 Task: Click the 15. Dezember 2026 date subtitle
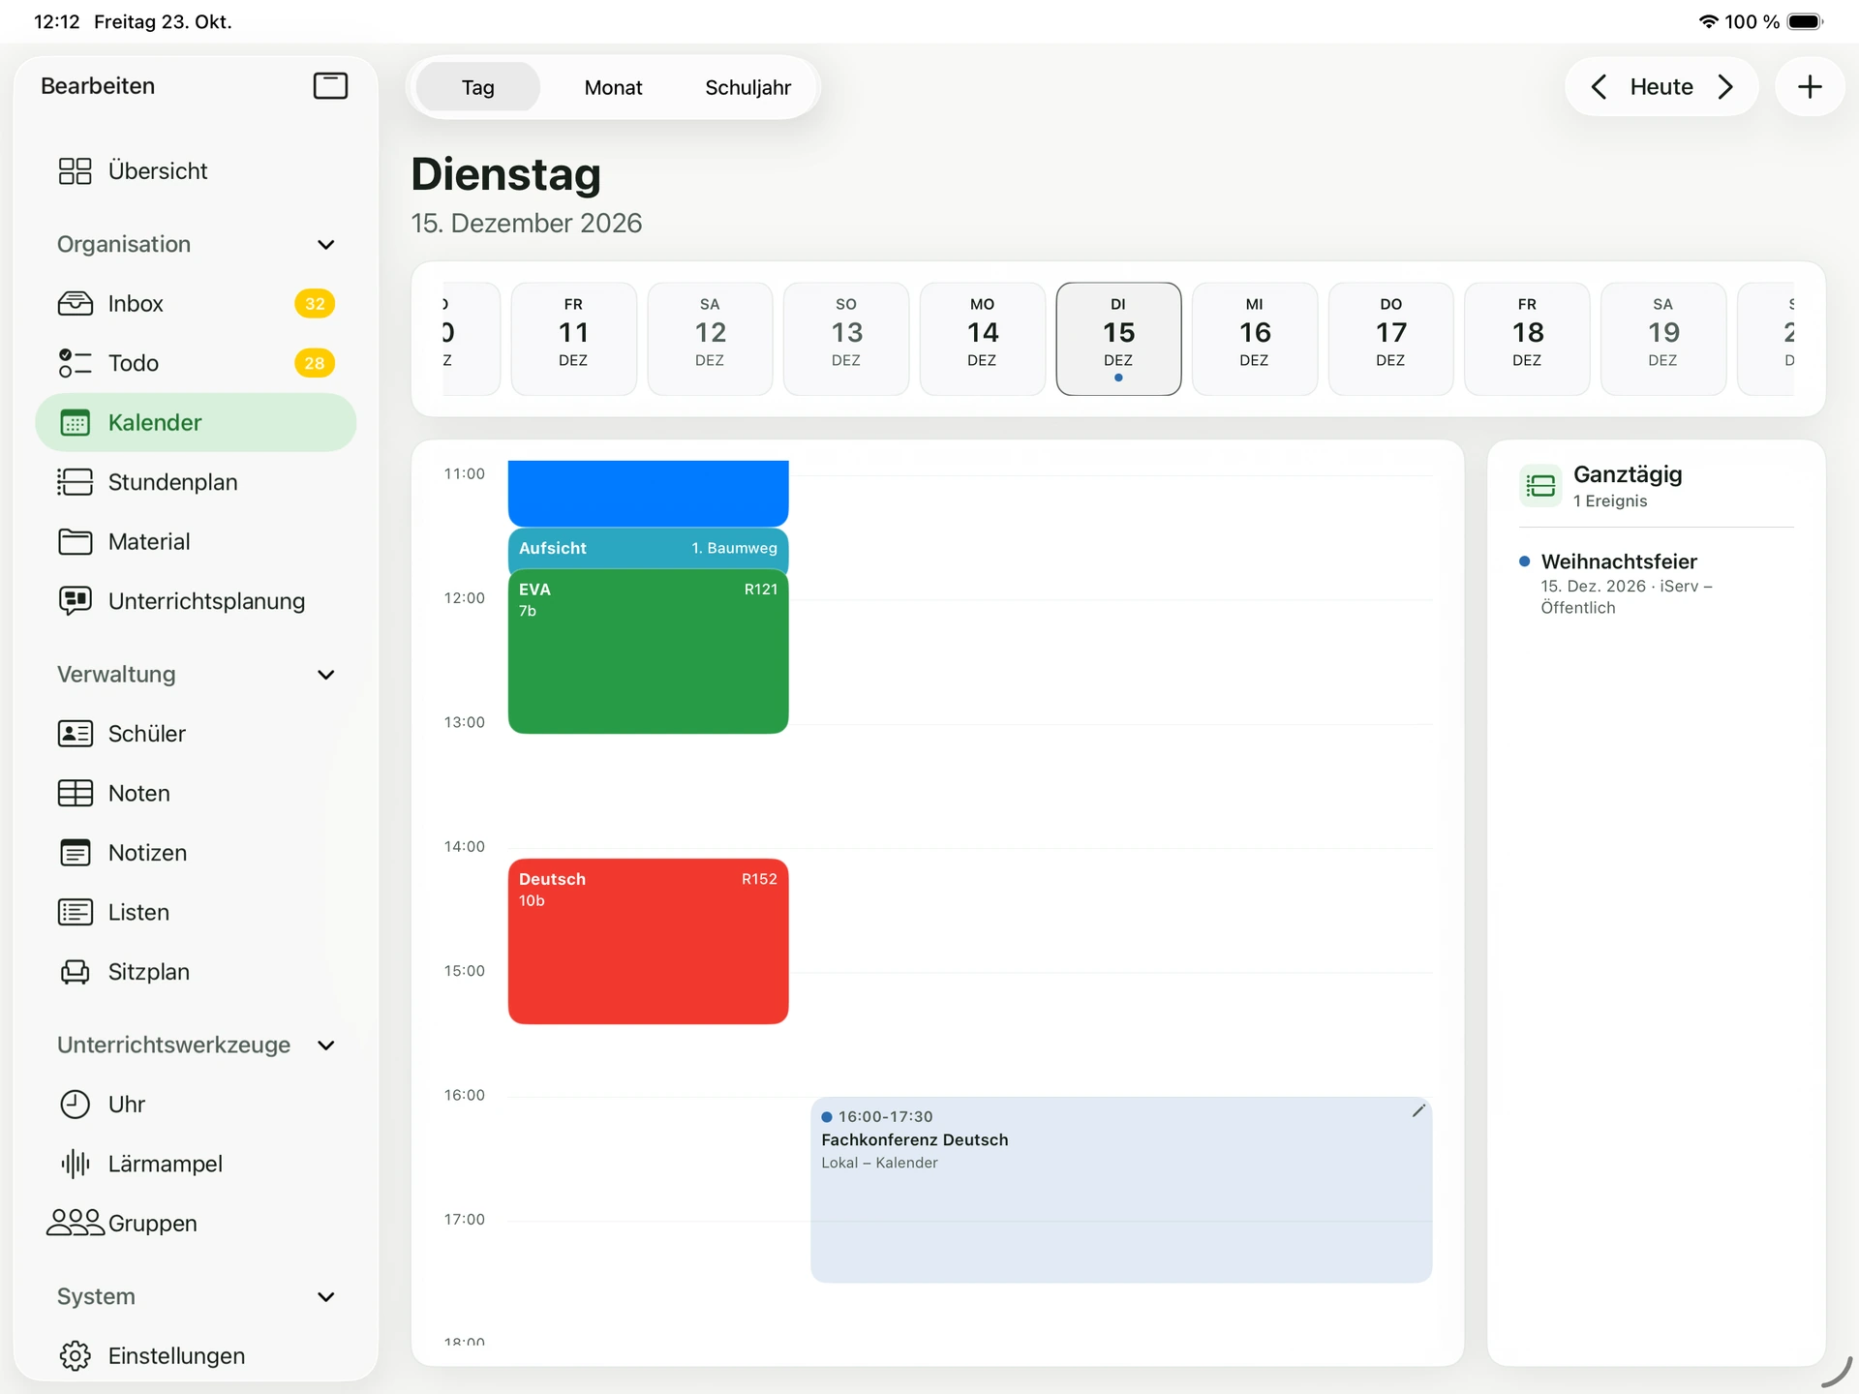[x=526, y=224]
